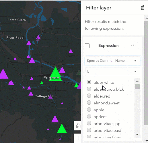148x143 pixels.
Task: Click the purple triangle near River Road
Action: point(29,43)
